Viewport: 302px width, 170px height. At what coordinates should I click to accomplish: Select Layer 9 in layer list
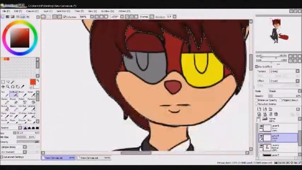278,128
